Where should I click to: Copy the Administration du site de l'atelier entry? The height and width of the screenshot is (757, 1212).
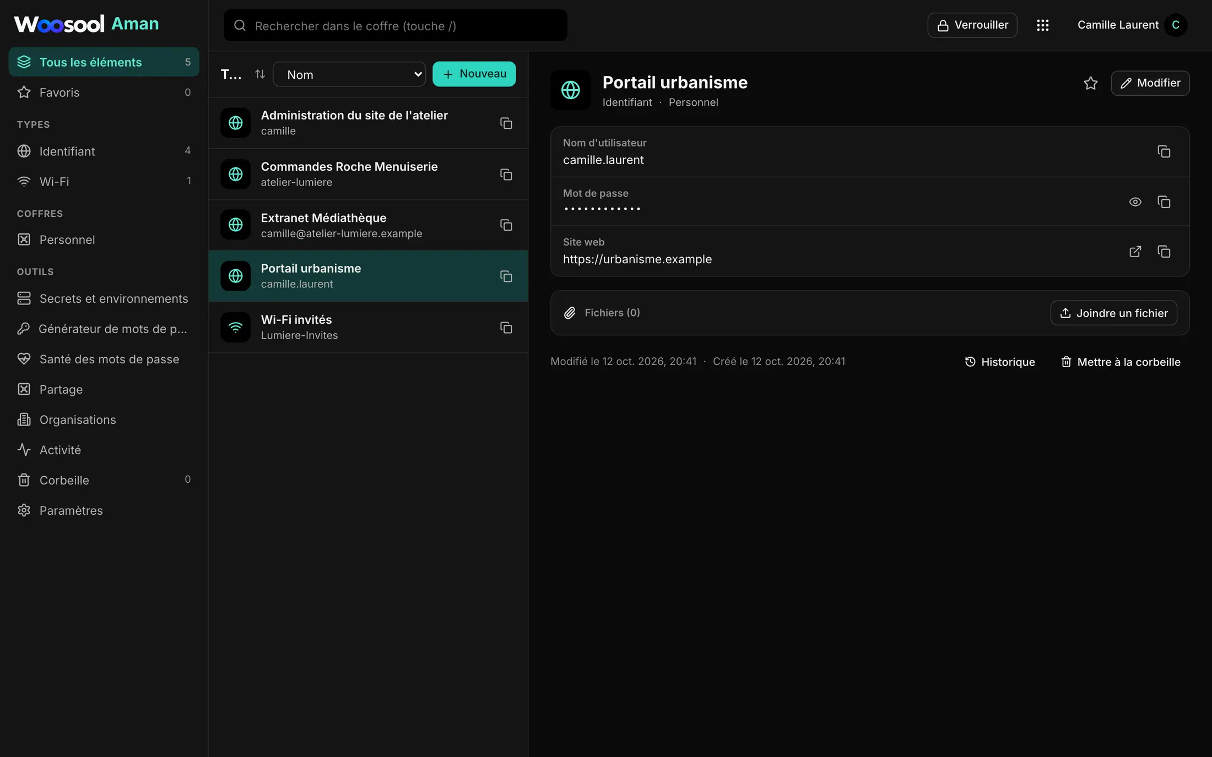pyautogui.click(x=506, y=123)
